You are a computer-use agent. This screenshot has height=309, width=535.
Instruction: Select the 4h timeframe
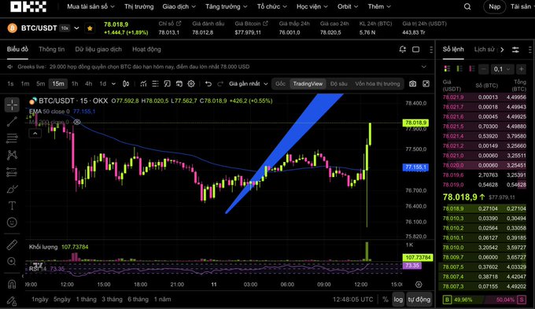88,83
